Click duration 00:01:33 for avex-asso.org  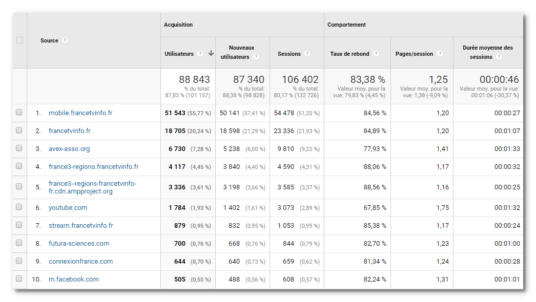click(x=507, y=149)
